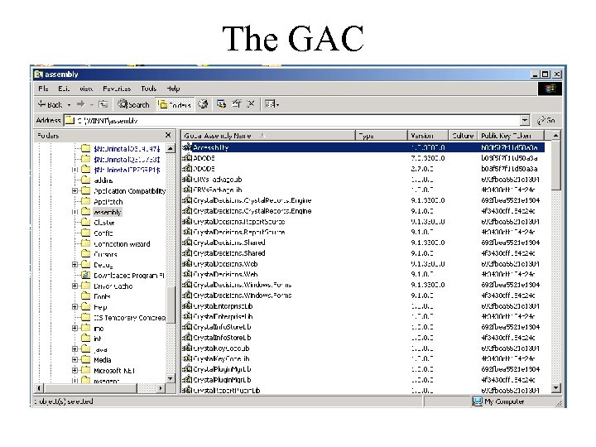Click the first CrystalKeyCodeLib icon
596x447 pixels.
(x=187, y=348)
